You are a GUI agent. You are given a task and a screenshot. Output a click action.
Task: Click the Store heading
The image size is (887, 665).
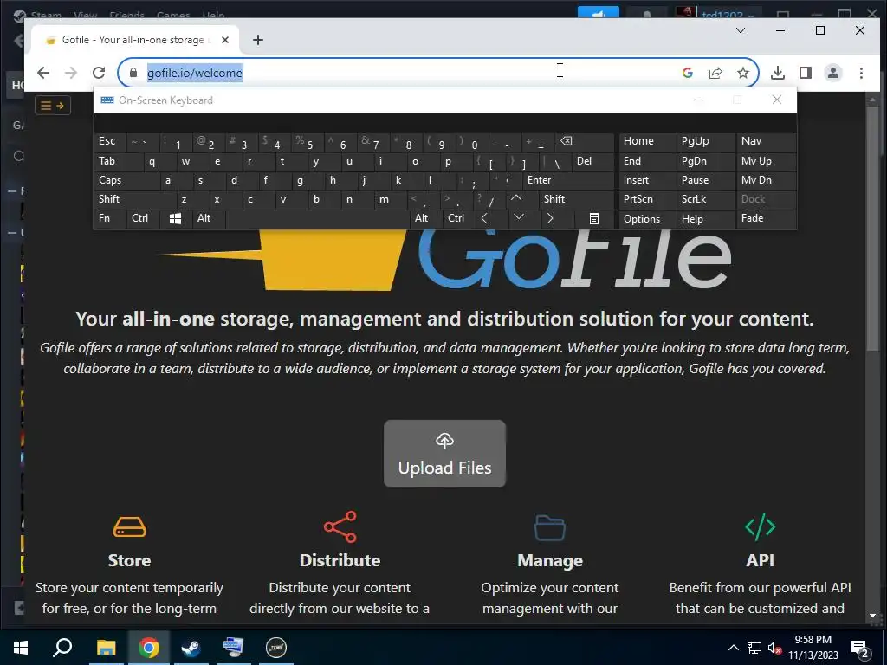click(130, 560)
